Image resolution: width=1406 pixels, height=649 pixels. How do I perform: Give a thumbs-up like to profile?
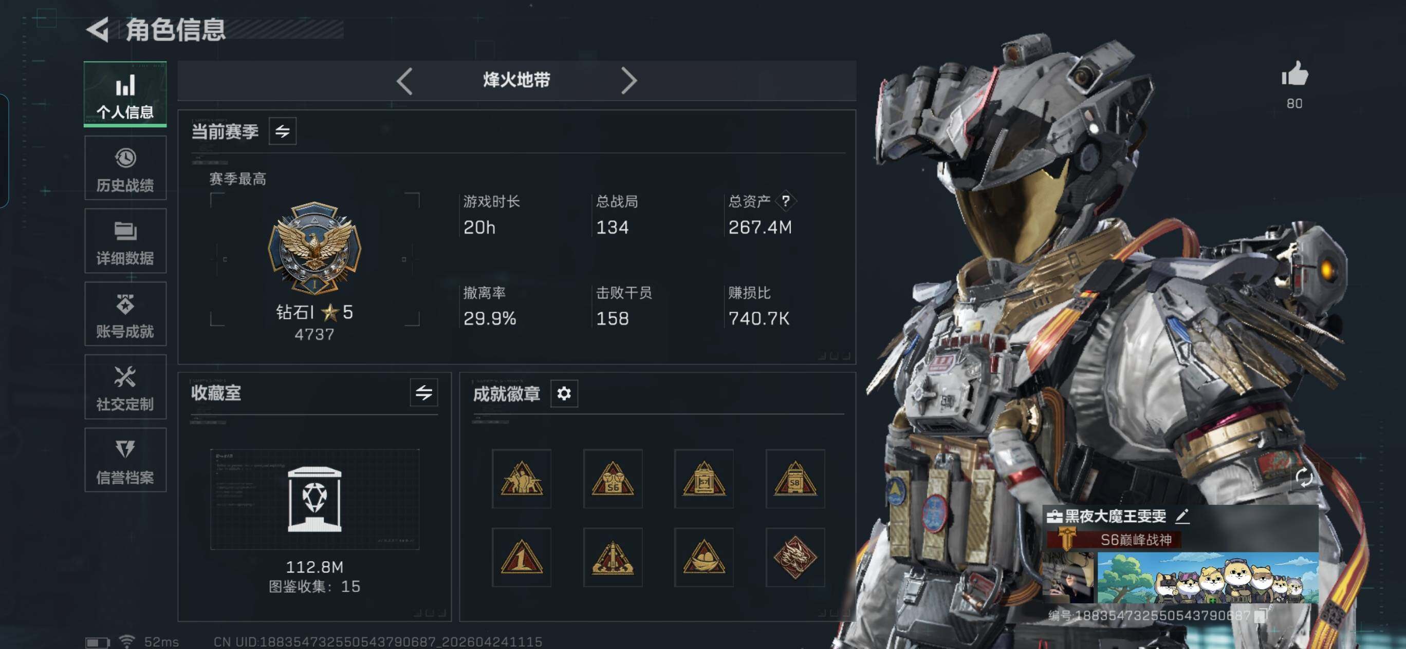1294,73
